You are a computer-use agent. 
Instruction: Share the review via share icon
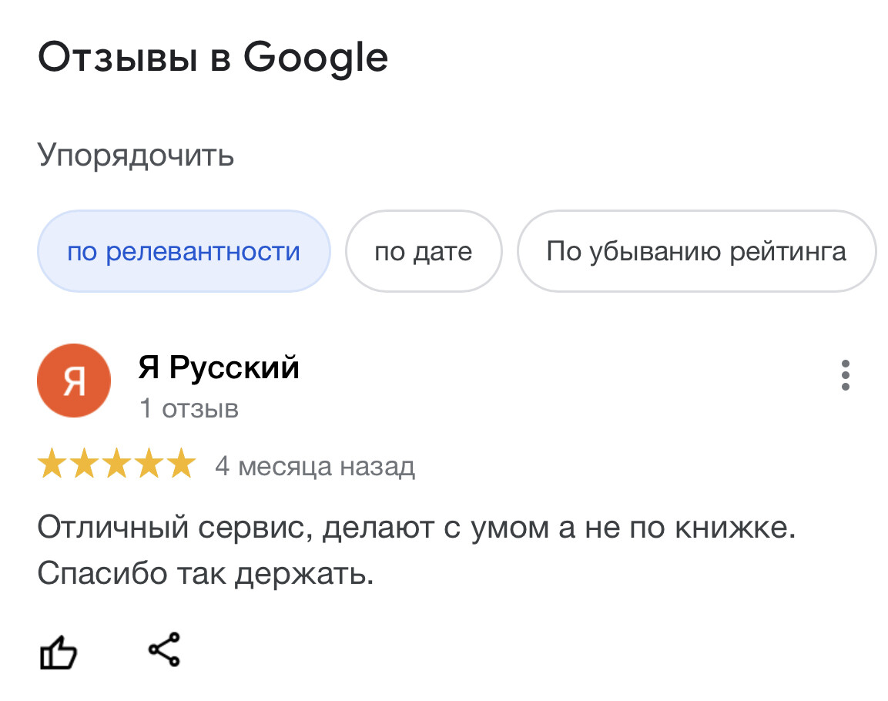[x=164, y=649]
